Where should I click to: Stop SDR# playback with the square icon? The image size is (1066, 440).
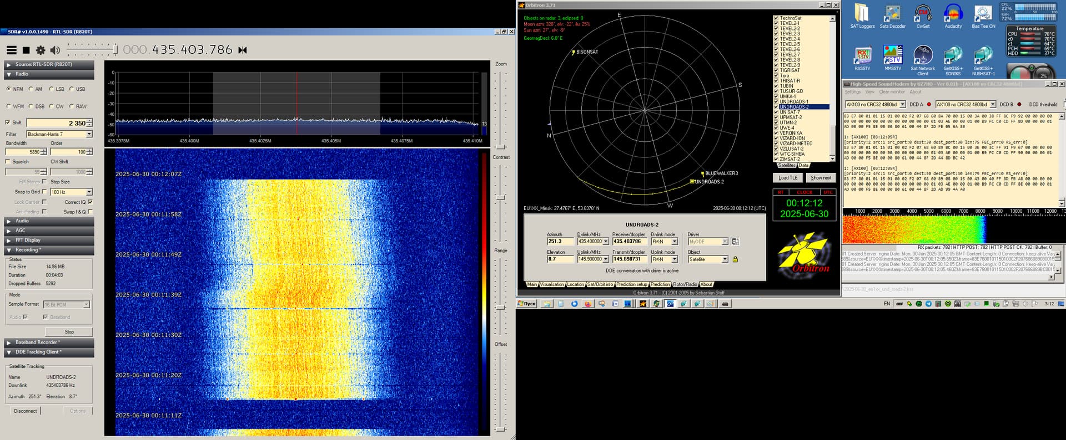26,50
